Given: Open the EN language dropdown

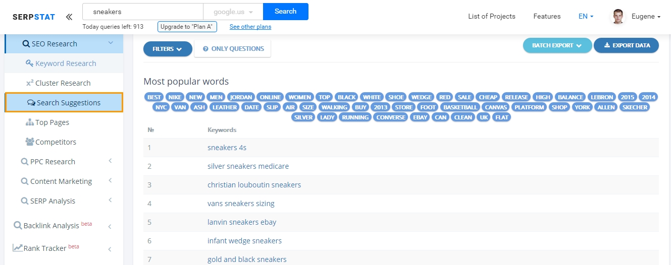Looking at the screenshot, I should 586,16.
